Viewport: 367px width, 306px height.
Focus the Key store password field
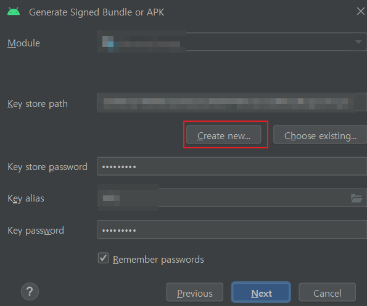coord(232,166)
